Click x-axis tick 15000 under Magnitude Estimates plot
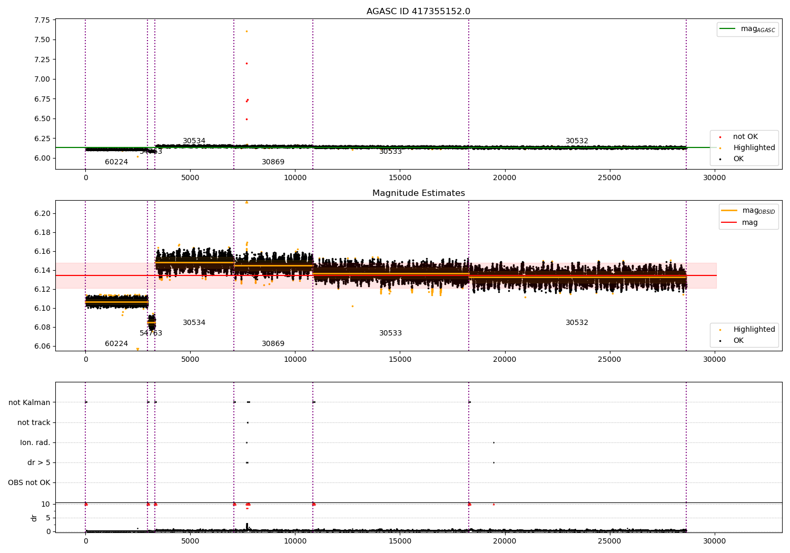This screenshot has width=790, height=553. [400, 360]
